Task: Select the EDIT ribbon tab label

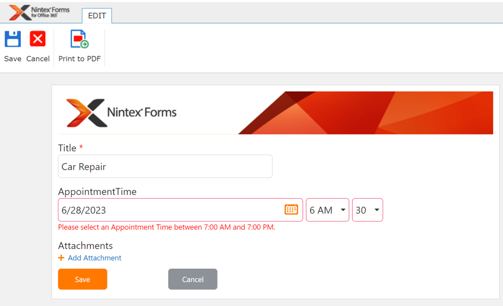Action: coord(97,16)
